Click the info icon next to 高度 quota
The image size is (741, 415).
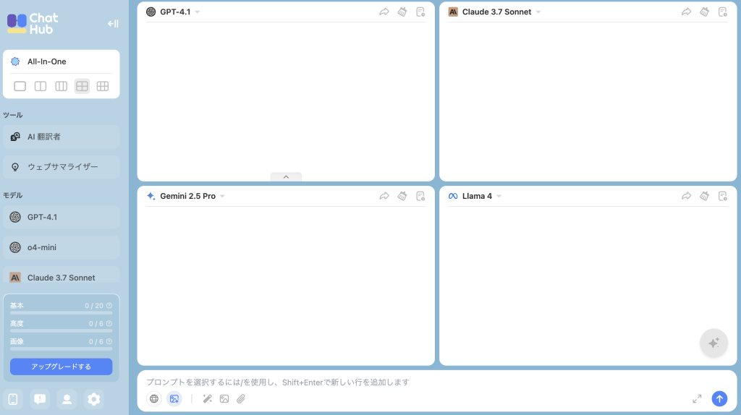(109, 323)
